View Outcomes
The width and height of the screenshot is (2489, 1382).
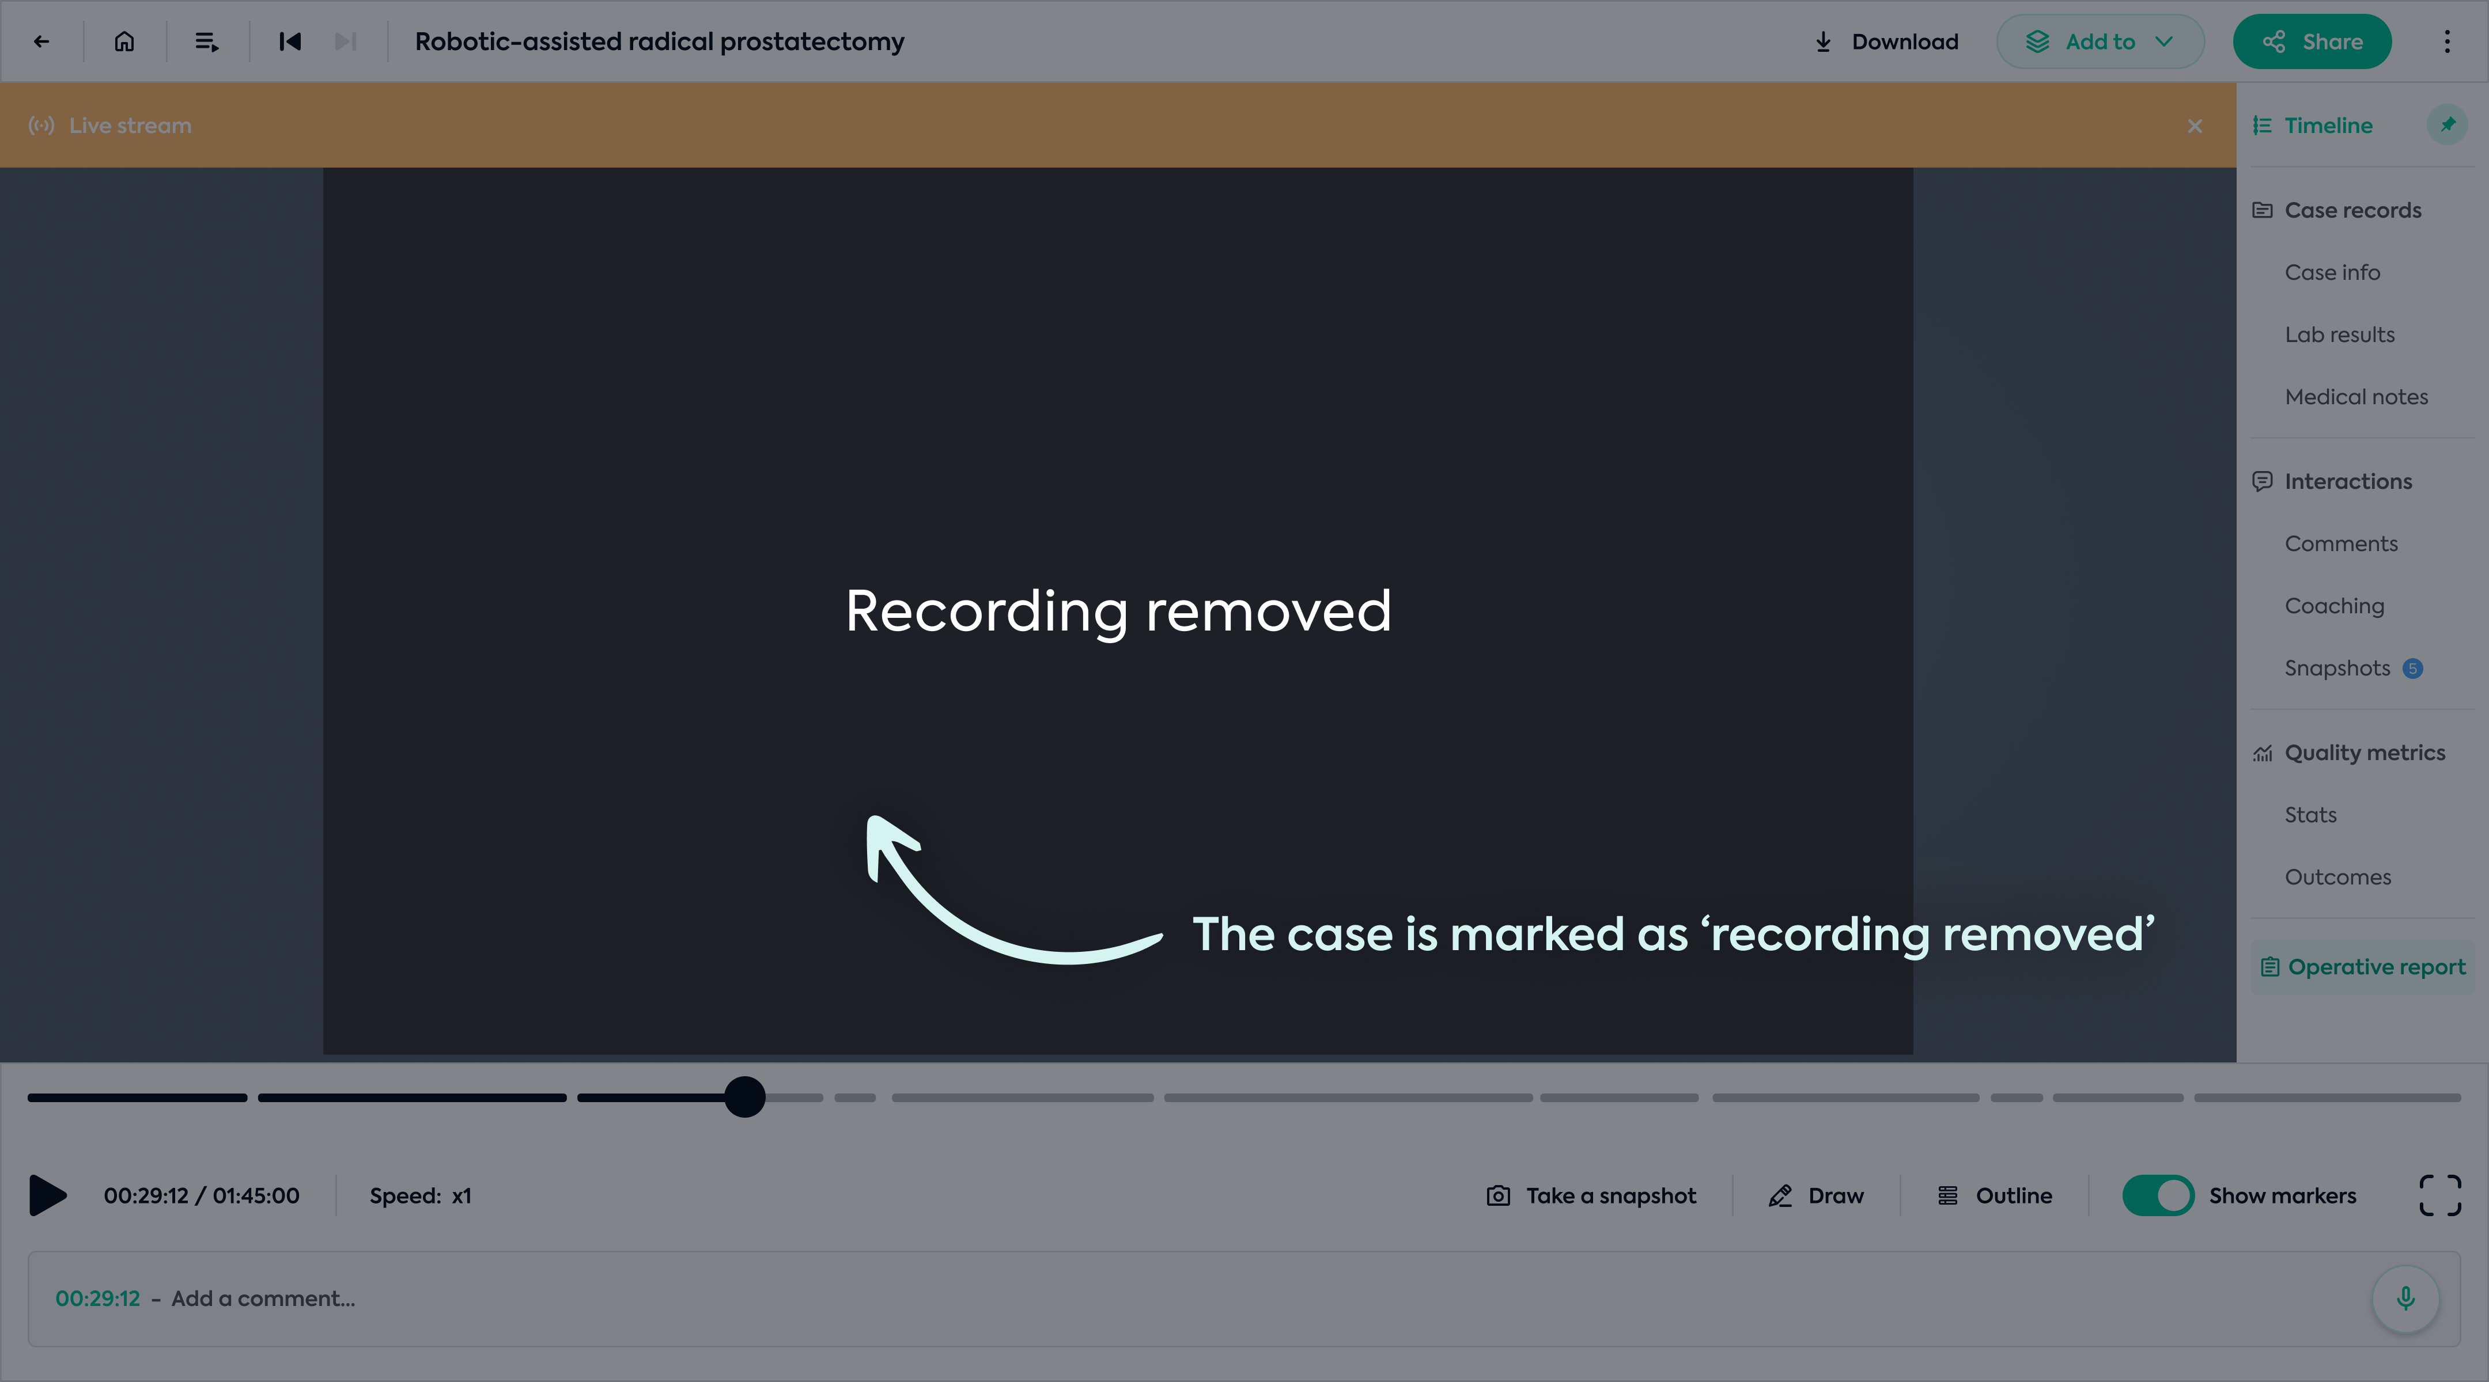click(x=2337, y=877)
